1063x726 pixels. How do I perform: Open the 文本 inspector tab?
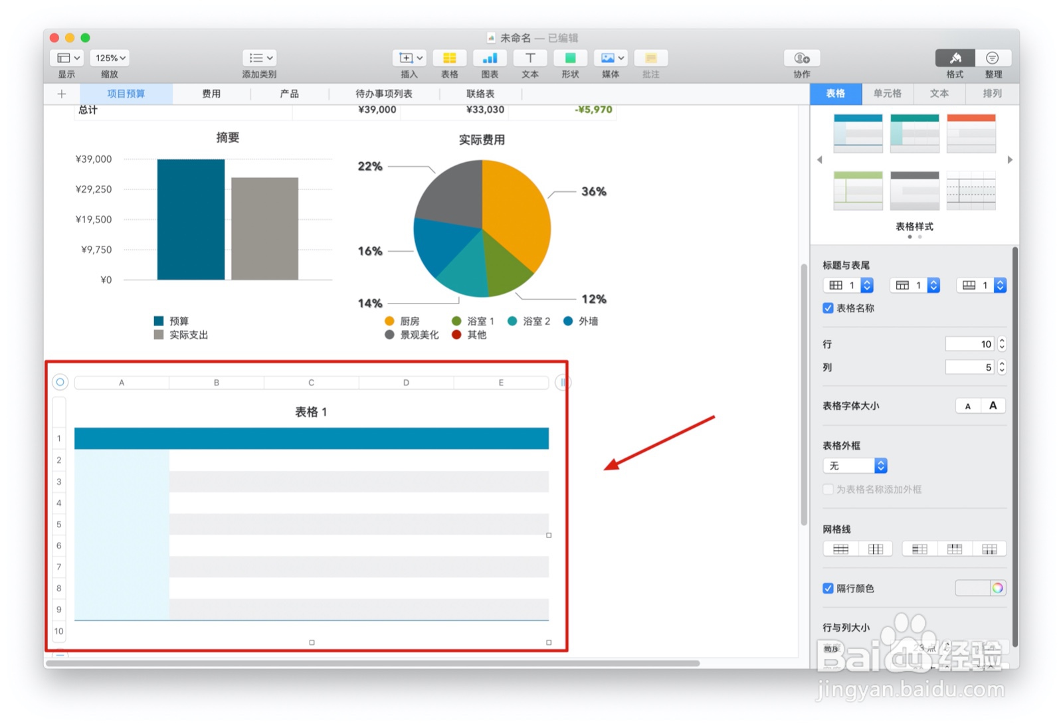coord(939,94)
